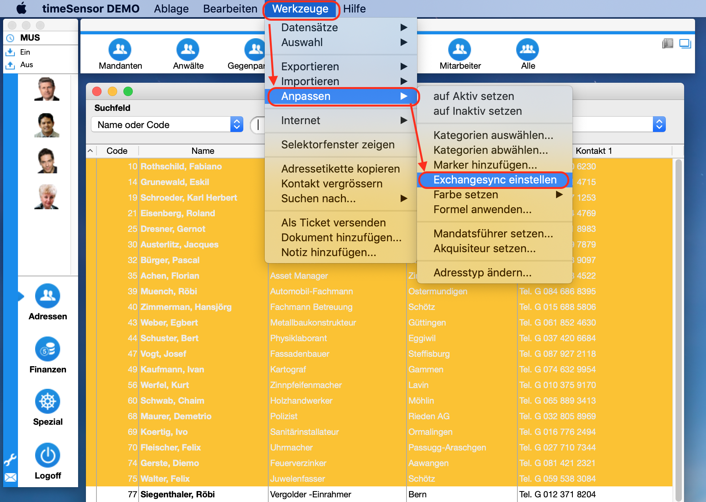Open the Ablage menu

[x=171, y=9]
